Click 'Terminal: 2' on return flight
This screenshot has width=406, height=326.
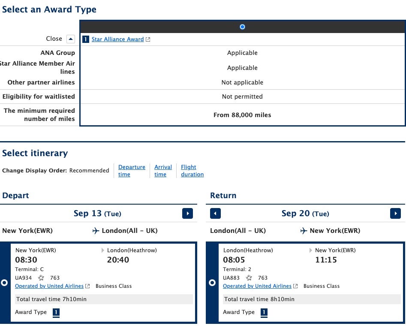tap(237, 269)
